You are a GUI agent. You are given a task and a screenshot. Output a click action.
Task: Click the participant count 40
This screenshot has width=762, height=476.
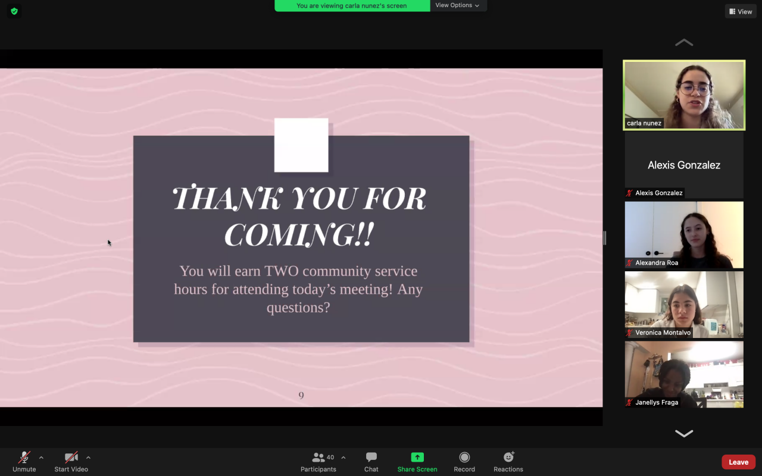[330, 458]
